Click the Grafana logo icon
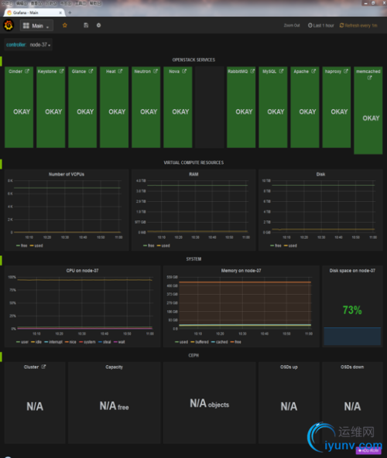The width and height of the screenshot is (387, 458). click(9, 25)
